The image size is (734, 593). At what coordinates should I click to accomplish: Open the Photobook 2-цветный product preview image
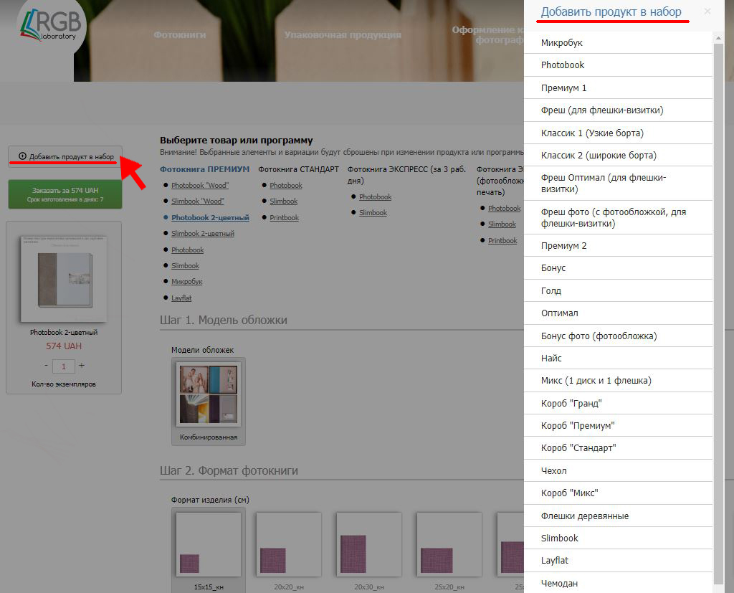tap(64, 278)
